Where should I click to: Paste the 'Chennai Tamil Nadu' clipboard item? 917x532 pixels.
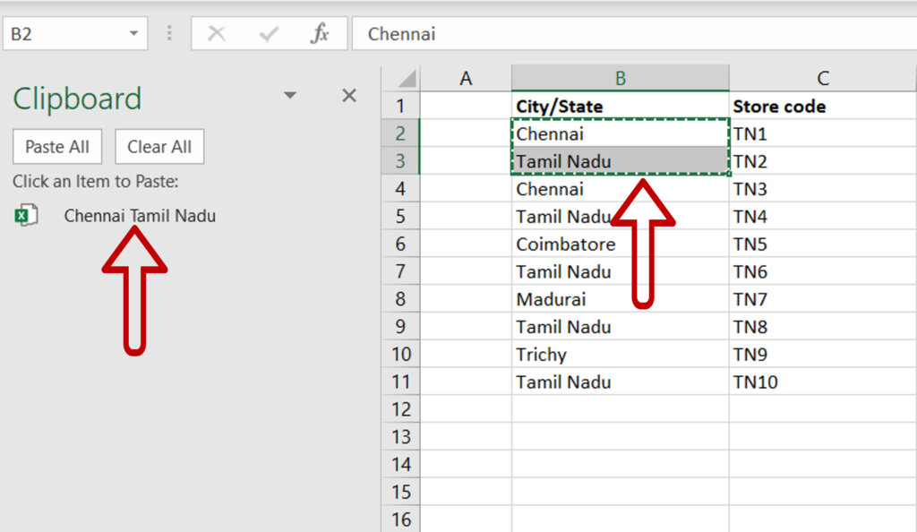tap(140, 216)
